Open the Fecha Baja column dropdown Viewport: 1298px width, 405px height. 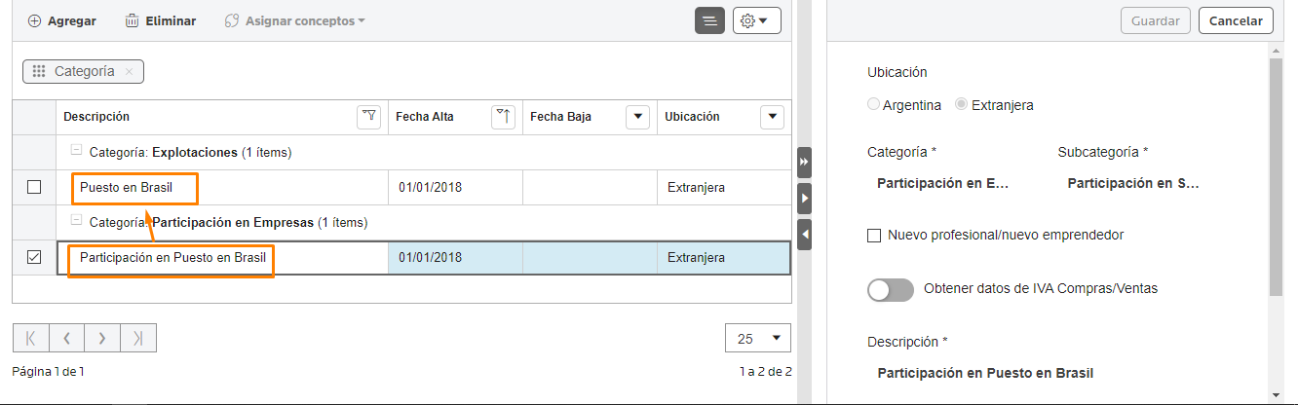coord(637,117)
